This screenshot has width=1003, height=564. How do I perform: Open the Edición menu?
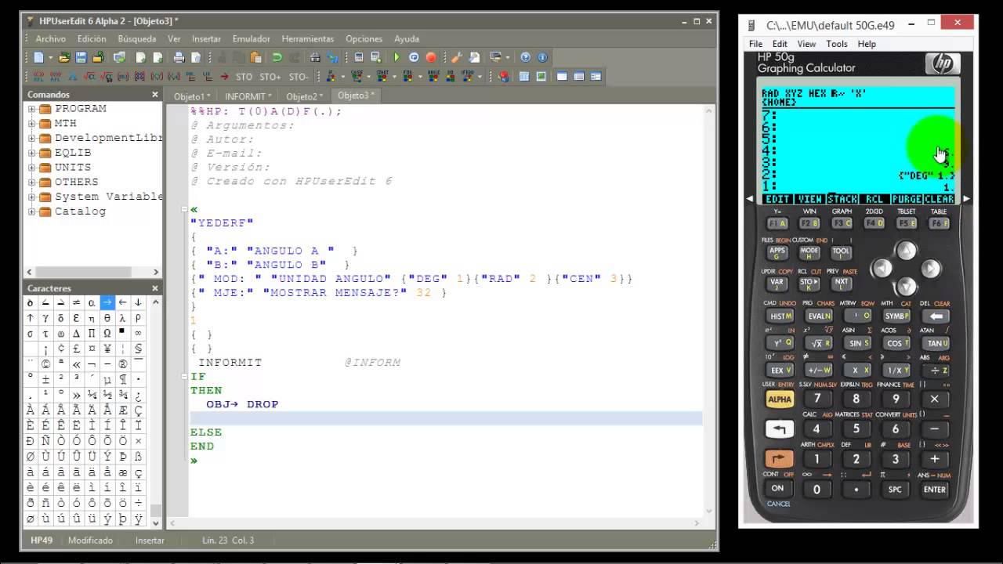(x=92, y=38)
